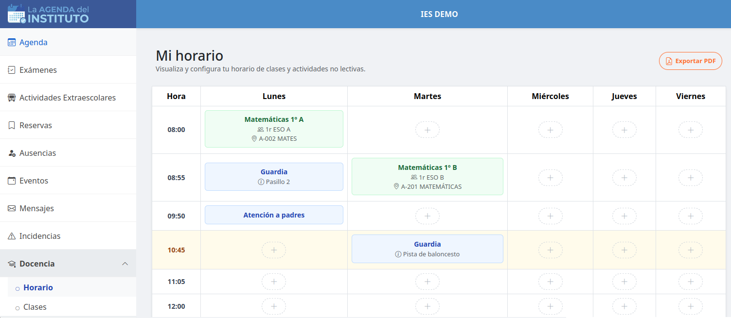The image size is (731, 318).
Task: Open the Matemáticas 1º A class card
Action: pos(274,129)
